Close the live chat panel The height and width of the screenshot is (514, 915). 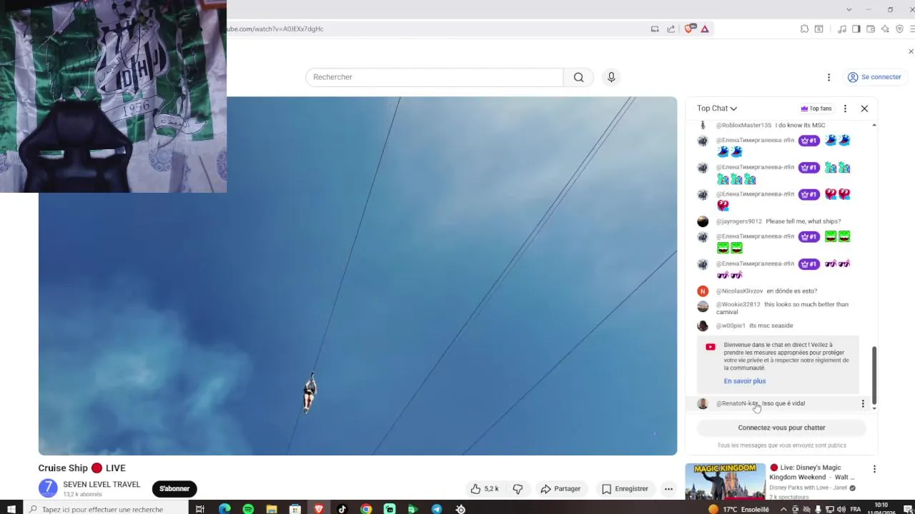(x=864, y=109)
